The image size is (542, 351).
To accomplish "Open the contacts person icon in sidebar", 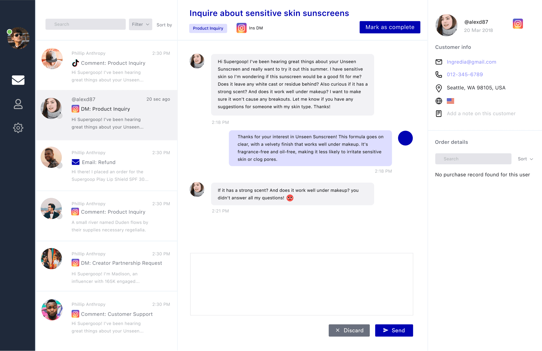I will [18, 104].
